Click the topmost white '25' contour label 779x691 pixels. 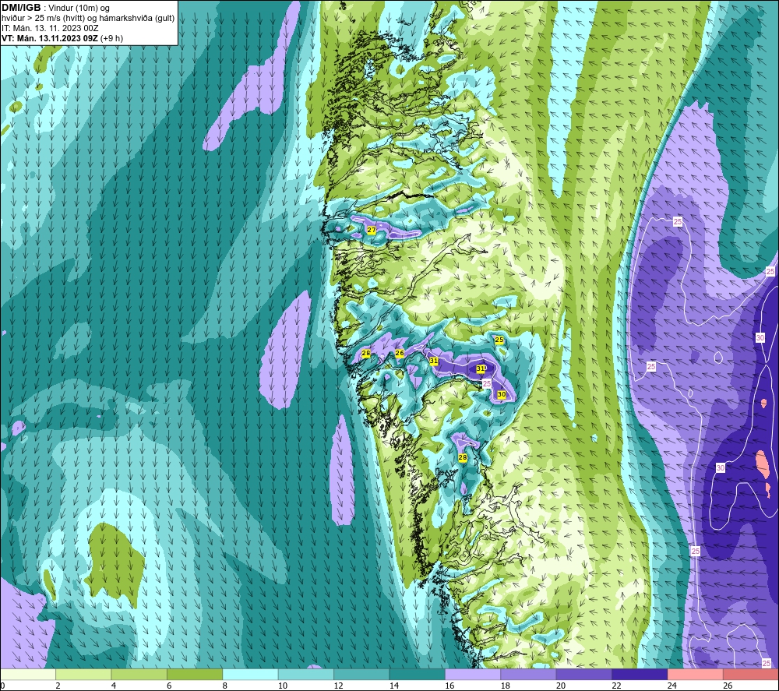click(678, 221)
